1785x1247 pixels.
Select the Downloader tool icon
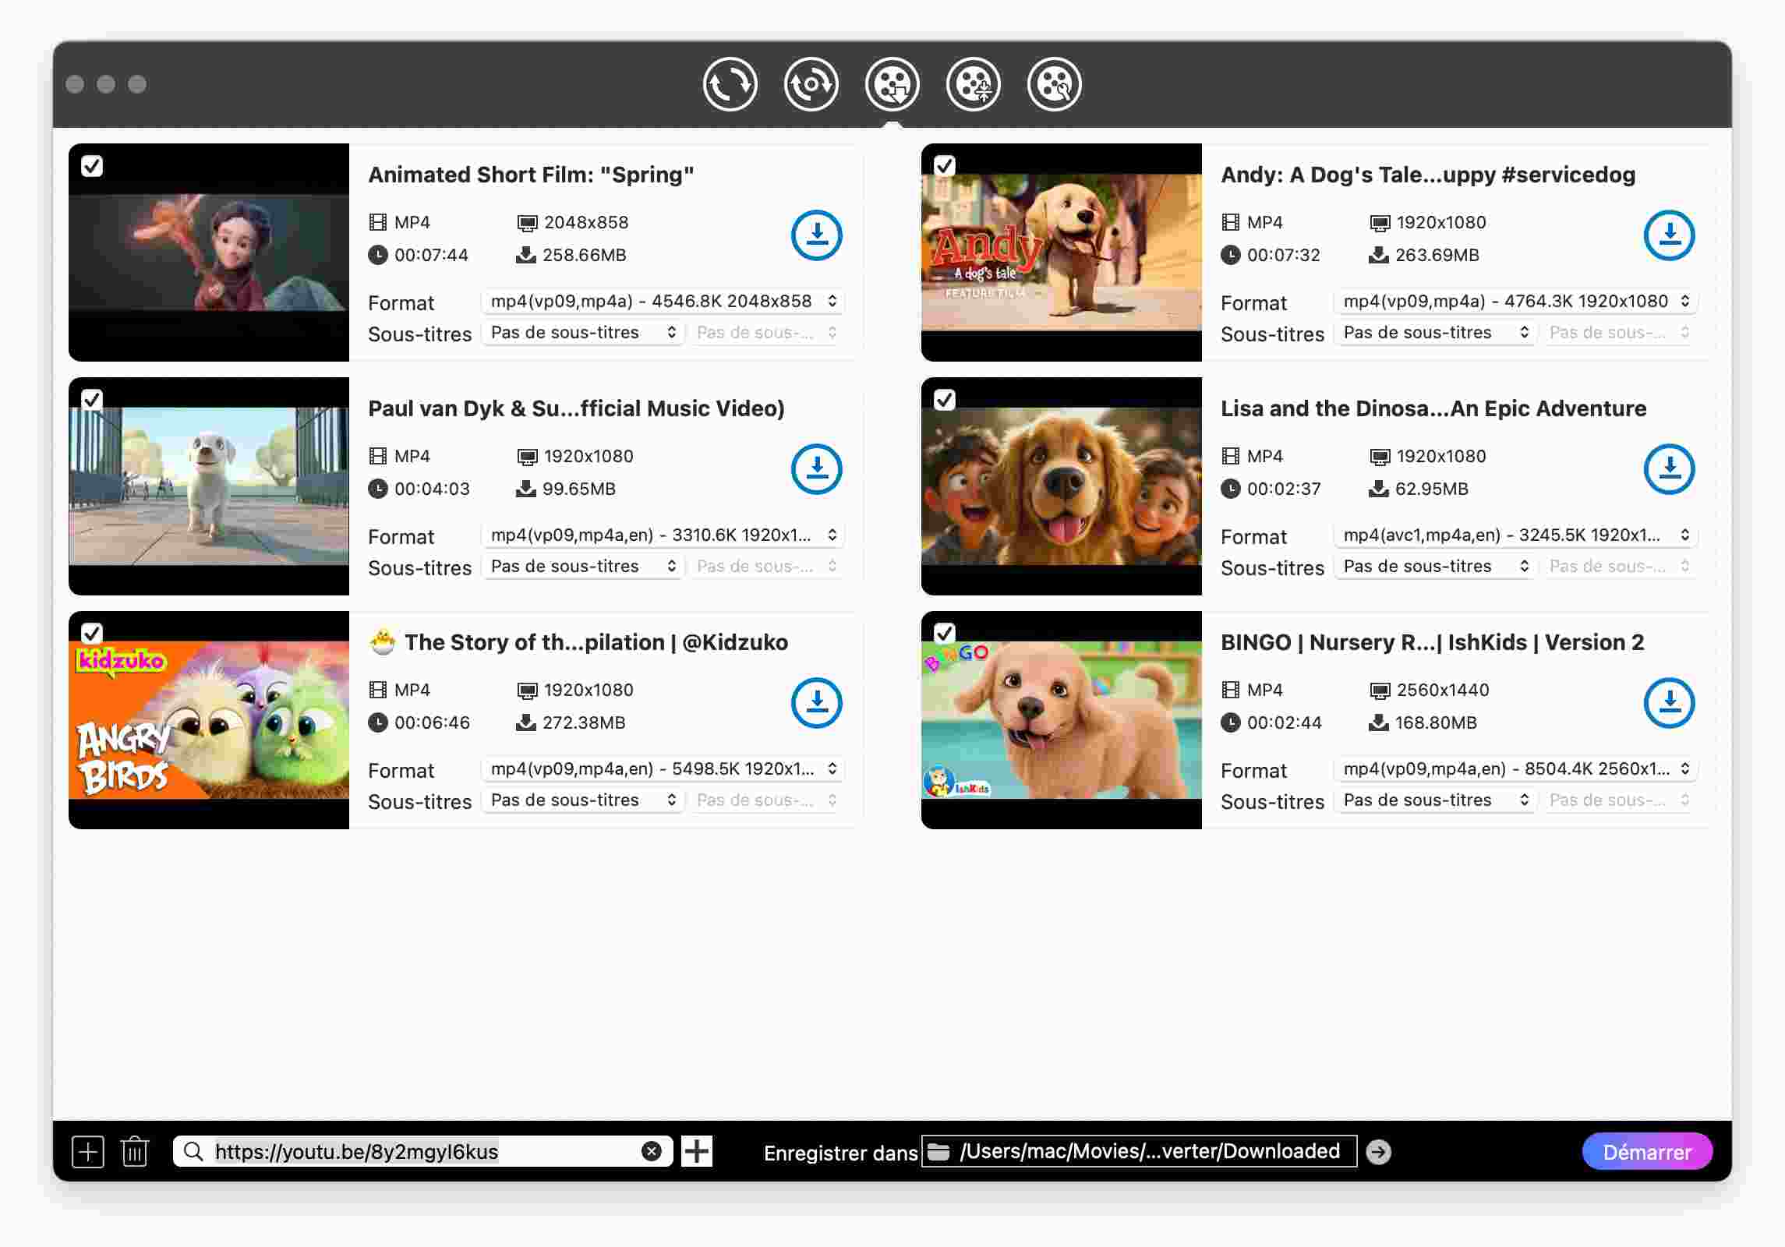892,84
